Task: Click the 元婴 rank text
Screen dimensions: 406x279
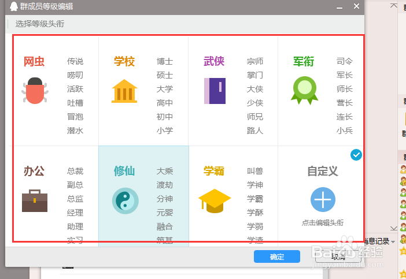Action: click(165, 213)
